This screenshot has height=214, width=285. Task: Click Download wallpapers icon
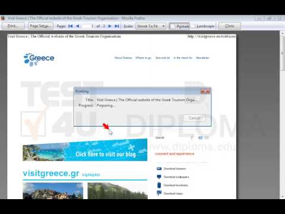coord(159,177)
